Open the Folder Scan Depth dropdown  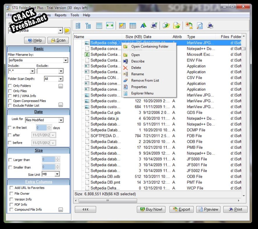[60, 79]
